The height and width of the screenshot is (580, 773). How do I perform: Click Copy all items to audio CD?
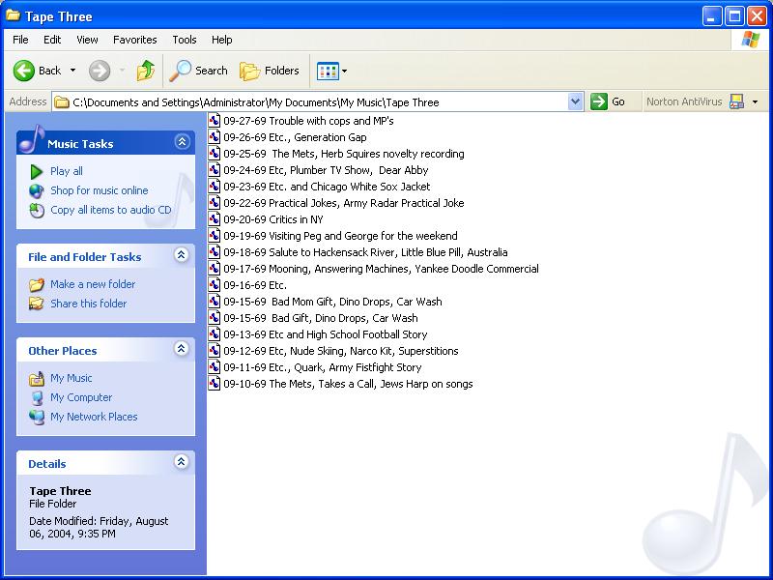pos(110,210)
